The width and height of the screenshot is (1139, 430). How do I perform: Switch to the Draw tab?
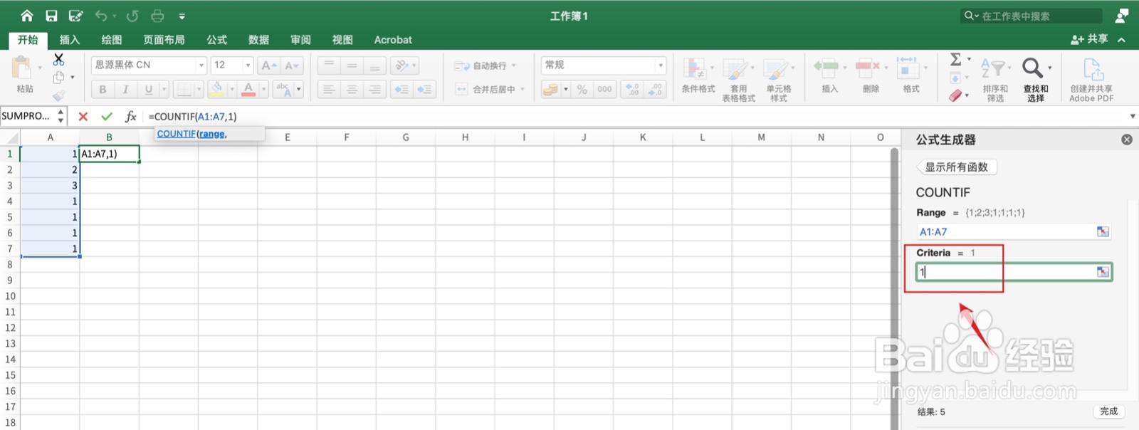click(x=111, y=40)
